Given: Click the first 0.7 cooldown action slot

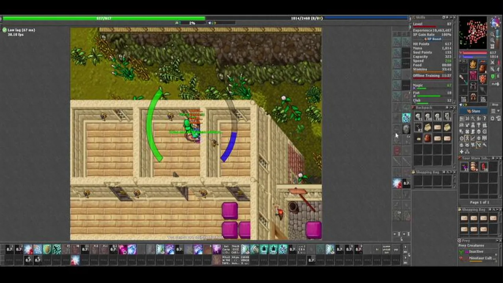Looking at the screenshot, I should coord(9,249).
